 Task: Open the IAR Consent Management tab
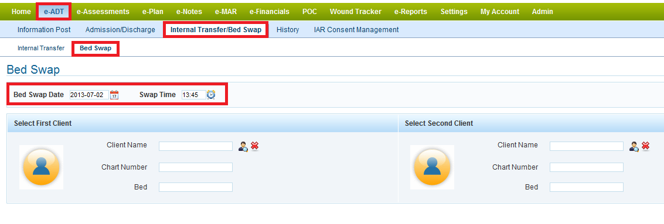click(x=356, y=30)
